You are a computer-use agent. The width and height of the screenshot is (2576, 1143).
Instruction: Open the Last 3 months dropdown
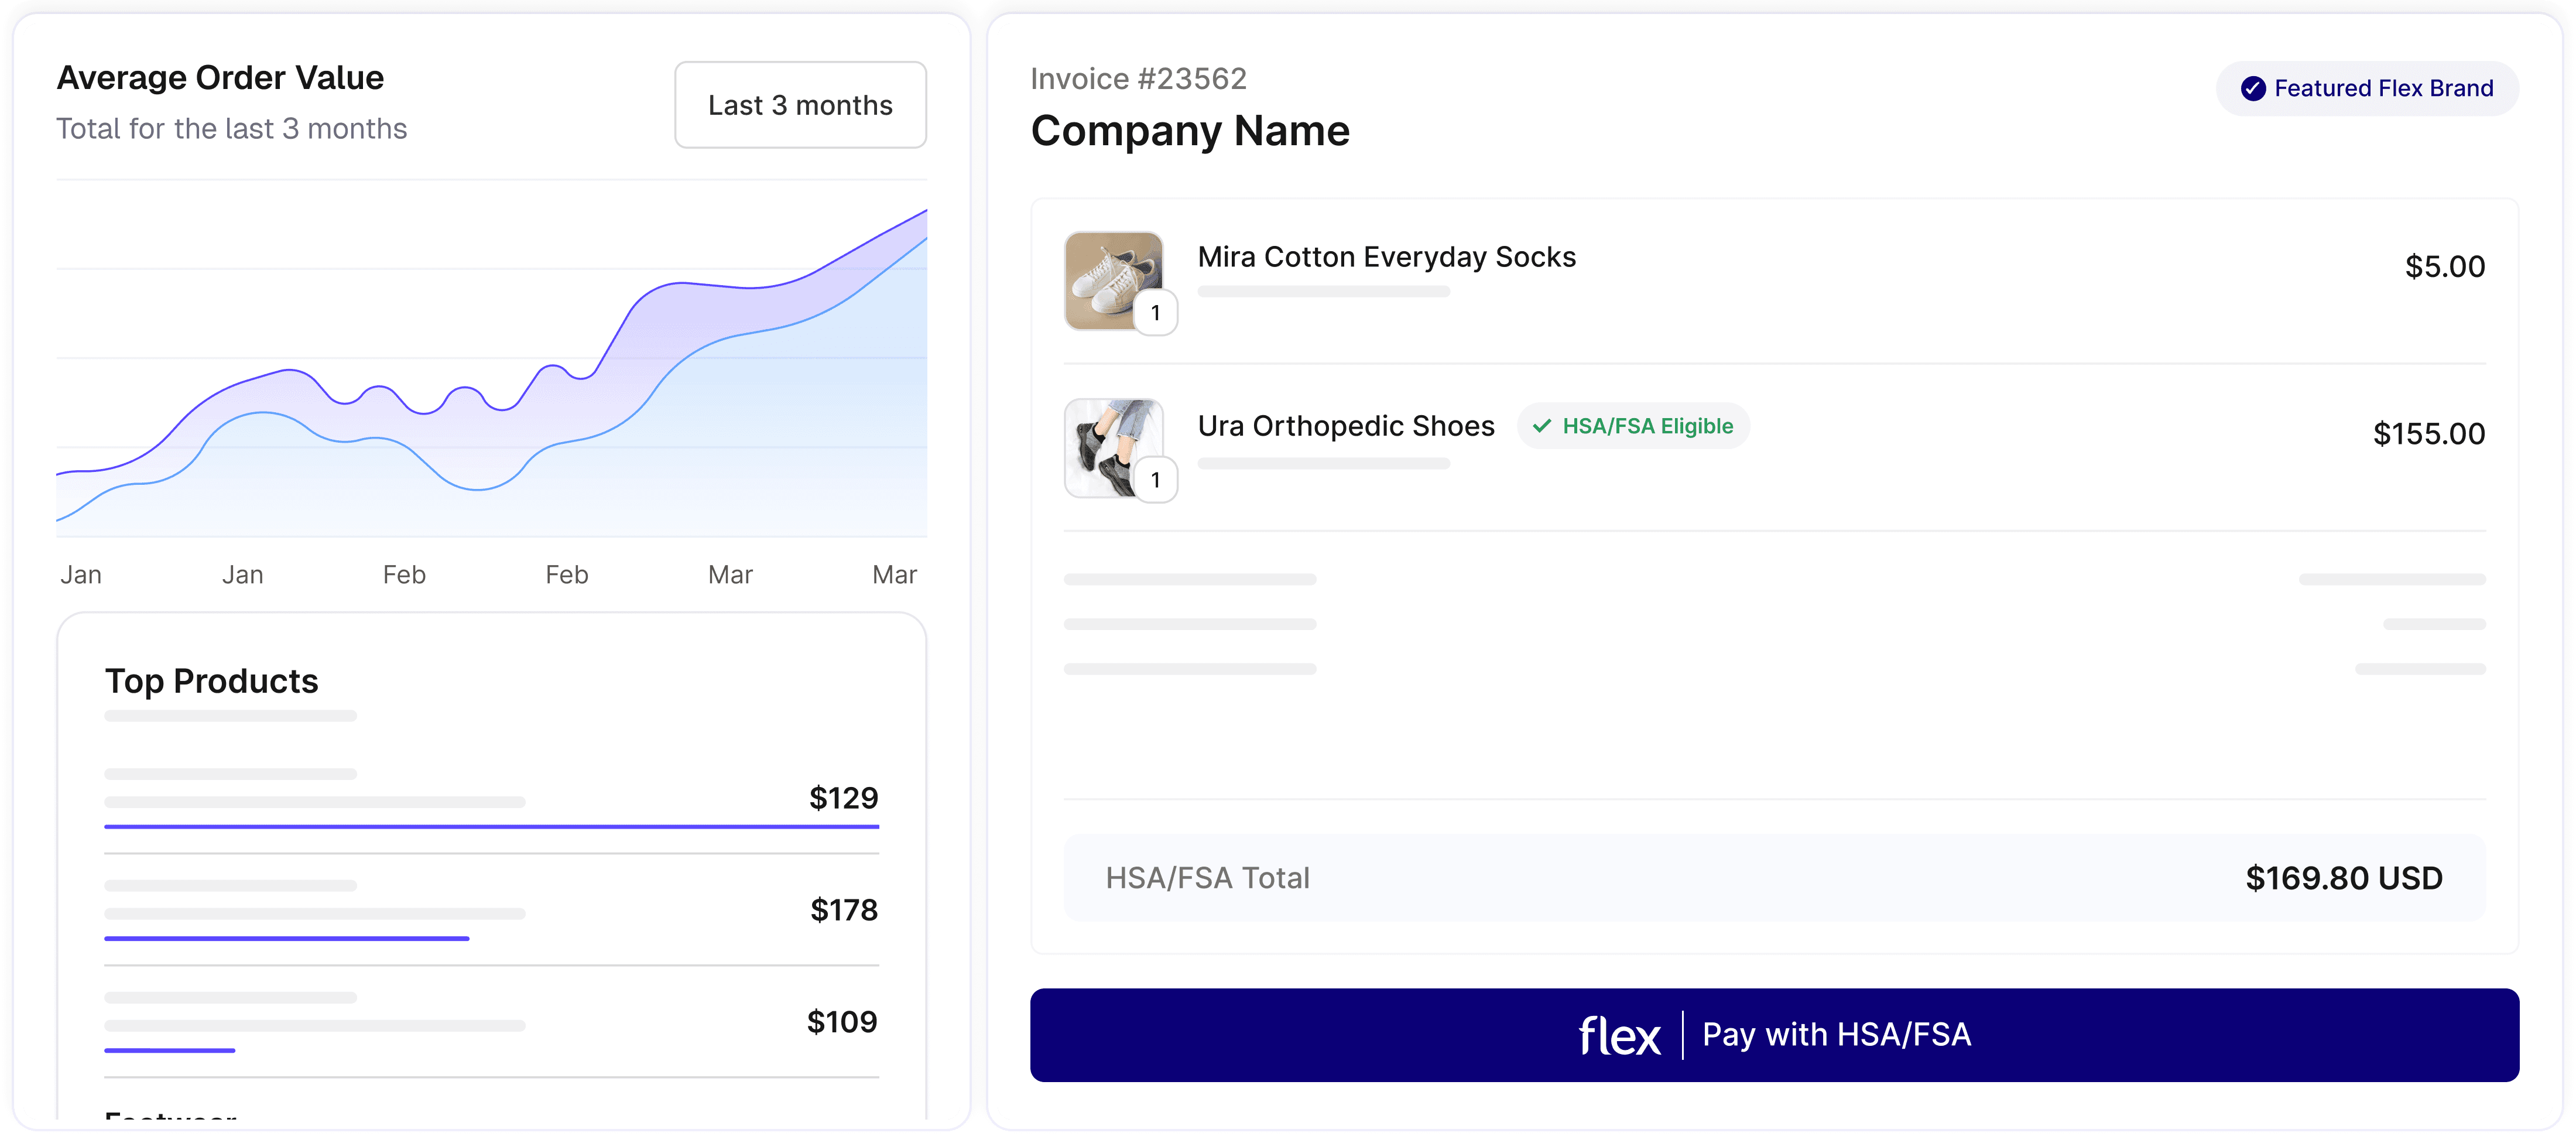(800, 105)
